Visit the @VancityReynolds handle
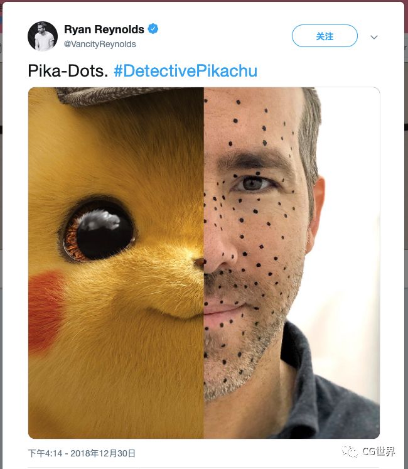The height and width of the screenshot is (469, 408). (x=100, y=44)
